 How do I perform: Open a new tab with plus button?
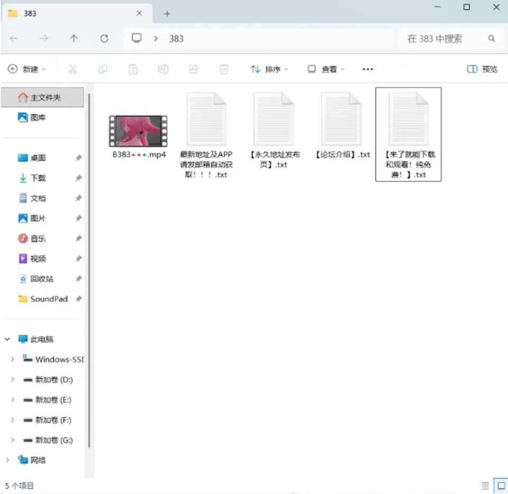167,14
